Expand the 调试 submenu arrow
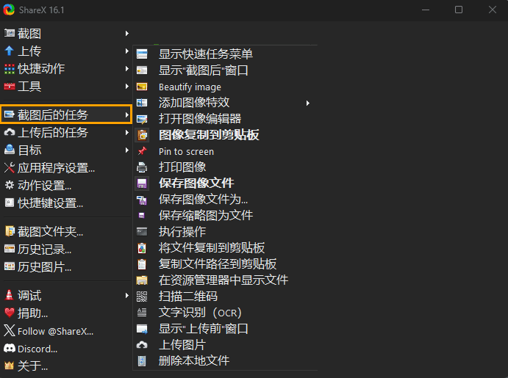Image resolution: width=508 pixels, height=378 pixels. click(127, 295)
